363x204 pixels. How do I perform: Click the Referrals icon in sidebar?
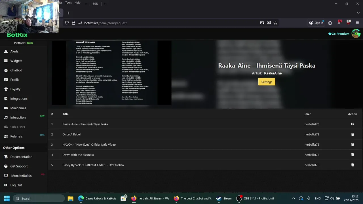pyautogui.click(x=6, y=136)
